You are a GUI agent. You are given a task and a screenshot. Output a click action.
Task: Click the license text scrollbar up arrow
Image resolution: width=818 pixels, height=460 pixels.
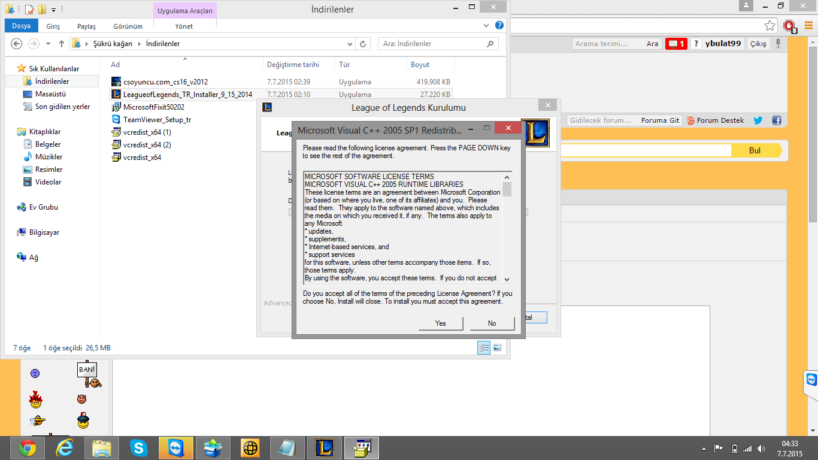coord(507,177)
